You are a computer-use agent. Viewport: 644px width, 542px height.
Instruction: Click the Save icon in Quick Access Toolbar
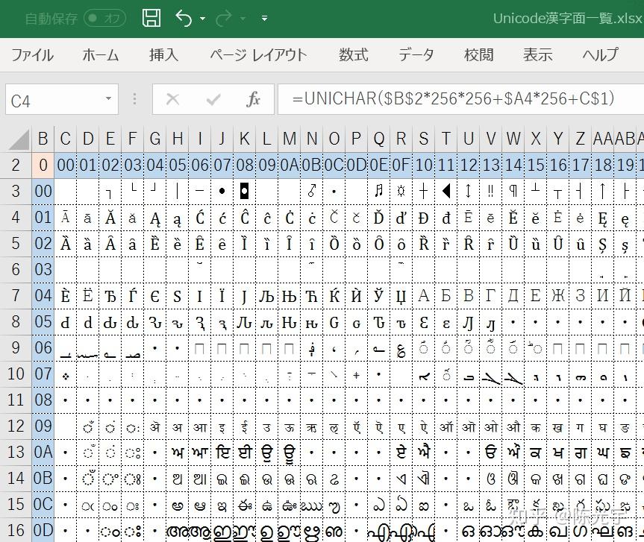tap(151, 18)
